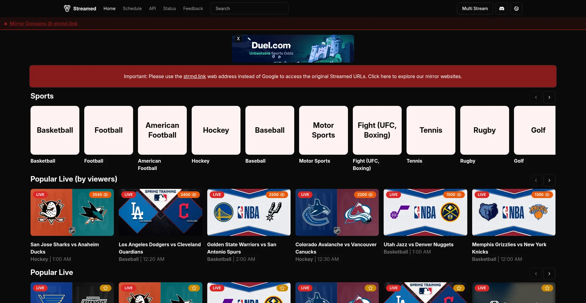
Task: Choose the American Football sport tile
Action: pos(162,130)
